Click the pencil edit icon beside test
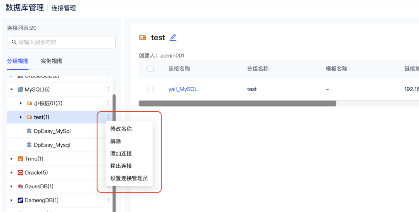Image resolution: width=419 pixels, height=212 pixels. point(173,38)
